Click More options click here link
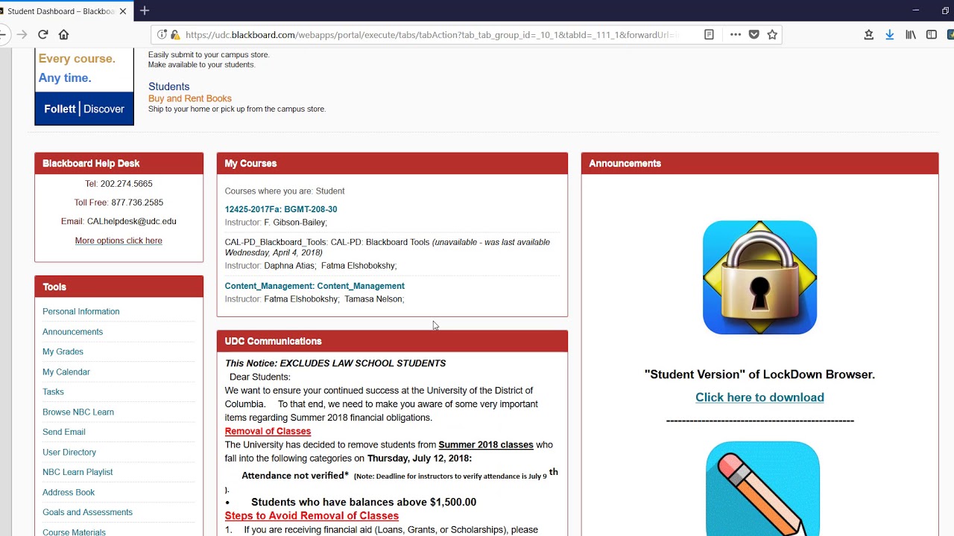Image resolution: width=954 pixels, height=536 pixels. click(119, 240)
